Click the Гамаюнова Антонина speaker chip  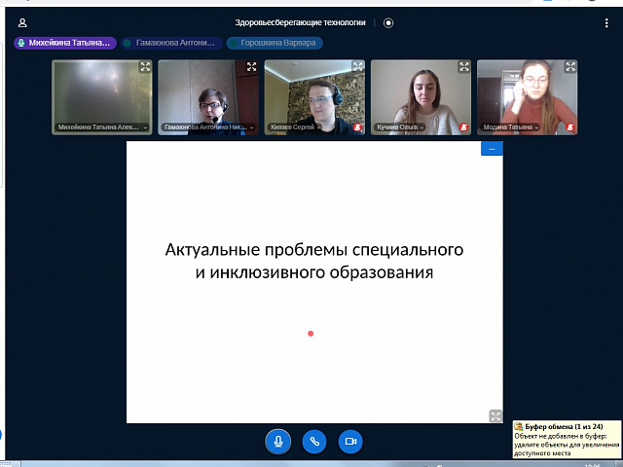[x=170, y=43]
